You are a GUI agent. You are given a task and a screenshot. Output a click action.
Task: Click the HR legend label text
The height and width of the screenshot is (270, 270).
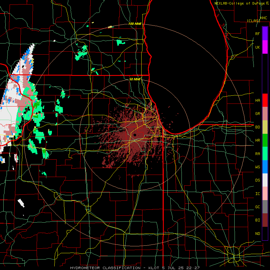point(258,140)
